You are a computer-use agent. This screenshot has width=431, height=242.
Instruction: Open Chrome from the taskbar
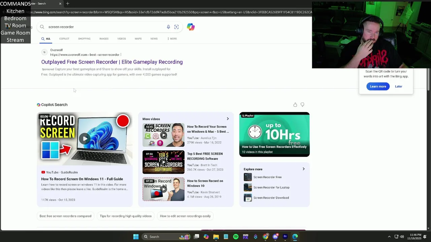[x=265, y=237]
